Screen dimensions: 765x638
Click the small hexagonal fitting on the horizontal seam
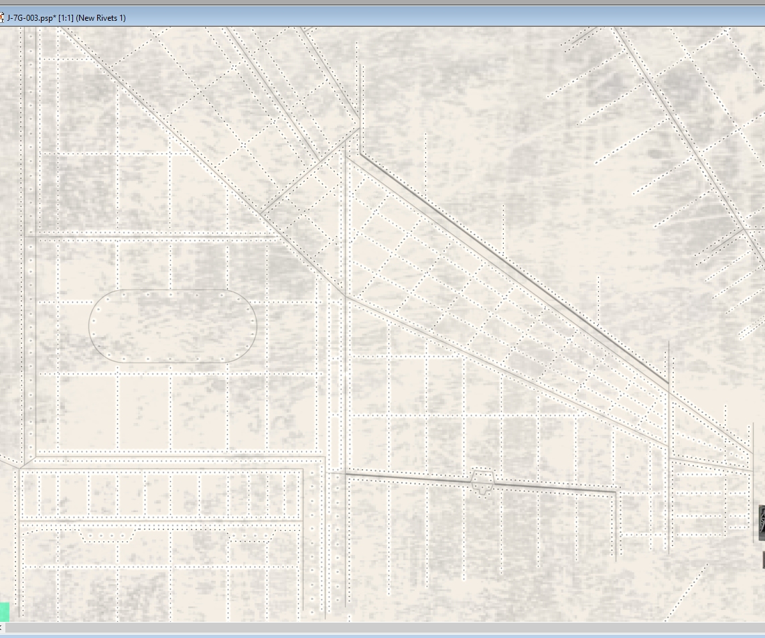(482, 482)
